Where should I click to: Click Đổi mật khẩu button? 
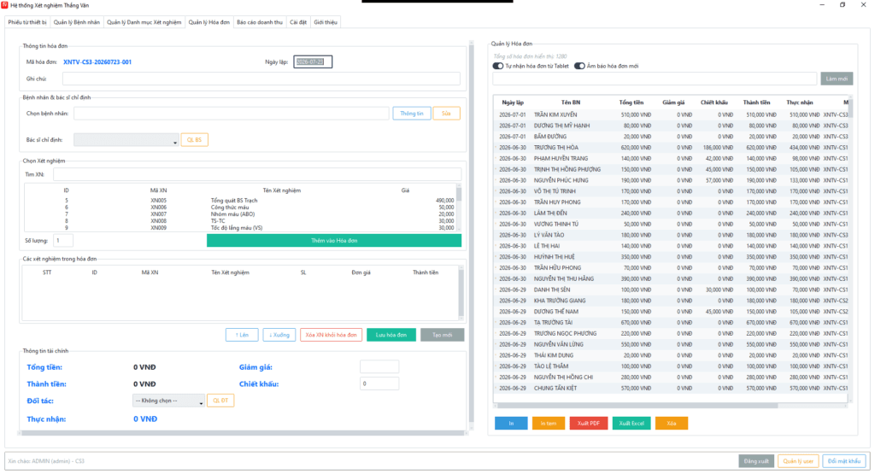point(844,461)
